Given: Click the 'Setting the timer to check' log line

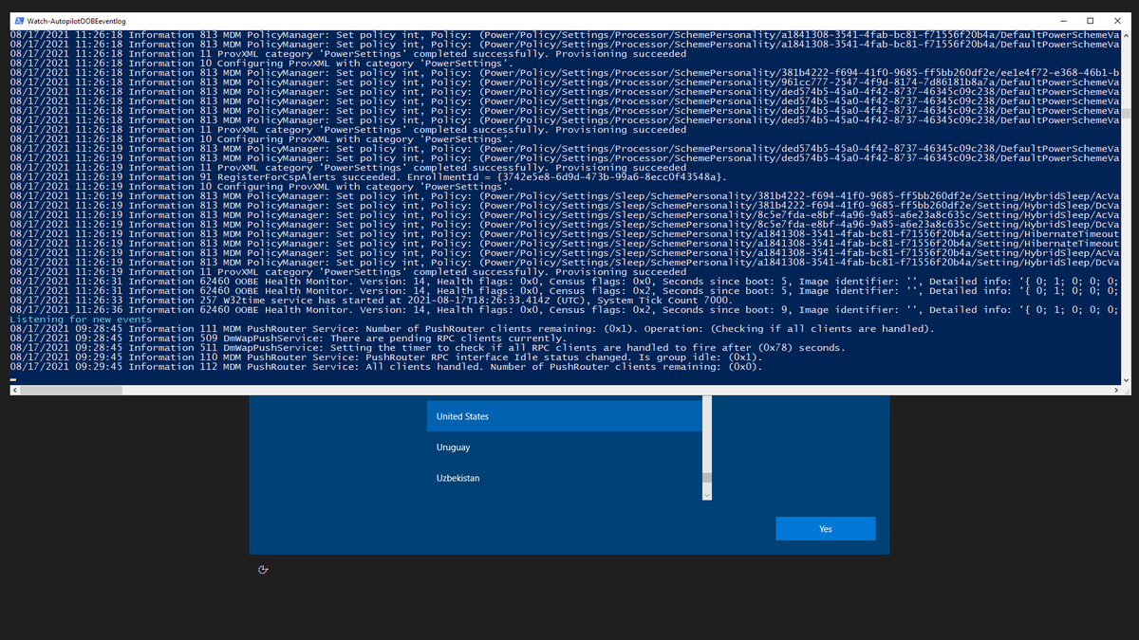Looking at the screenshot, I should pyautogui.click(x=426, y=348).
